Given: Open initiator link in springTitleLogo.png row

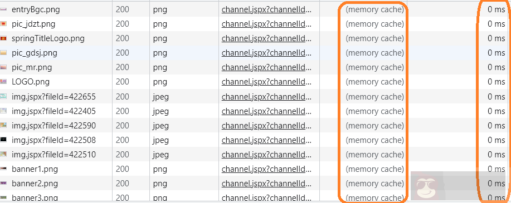Looking at the screenshot, I should click(x=266, y=38).
